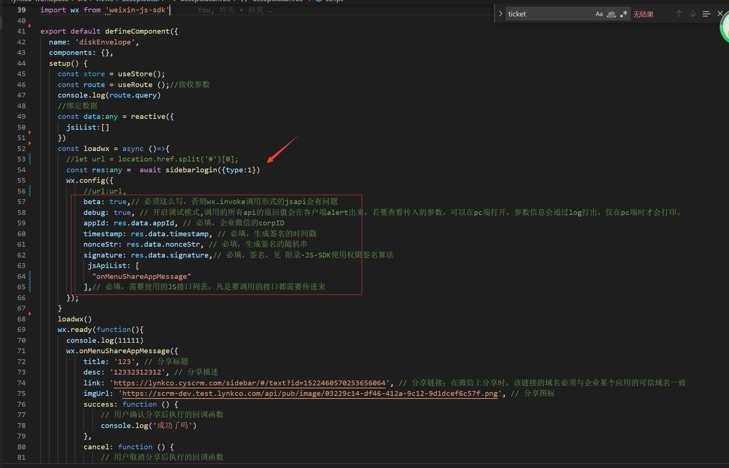
Task: Click the blue change indicator at line 56
Action: tap(30, 191)
